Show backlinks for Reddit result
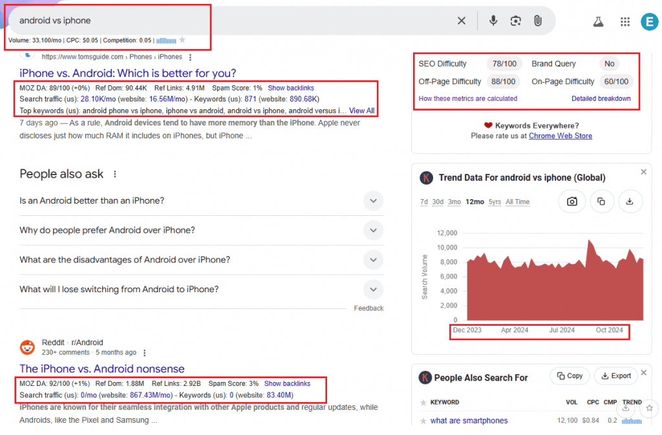Viewport: 662px width, 435px height. coord(287,383)
